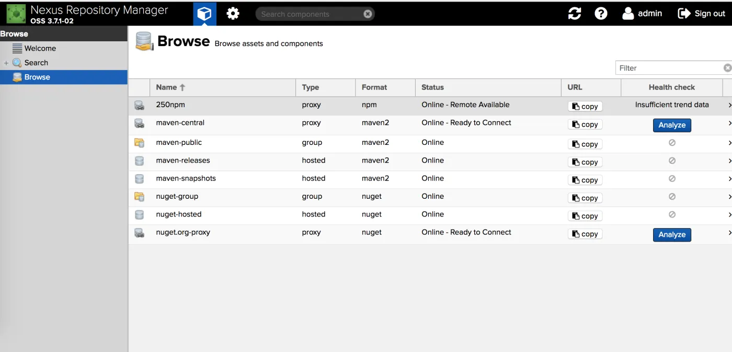Image resolution: width=732 pixels, height=352 pixels.
Task: Clear the component search box
Action: point(368,14)
